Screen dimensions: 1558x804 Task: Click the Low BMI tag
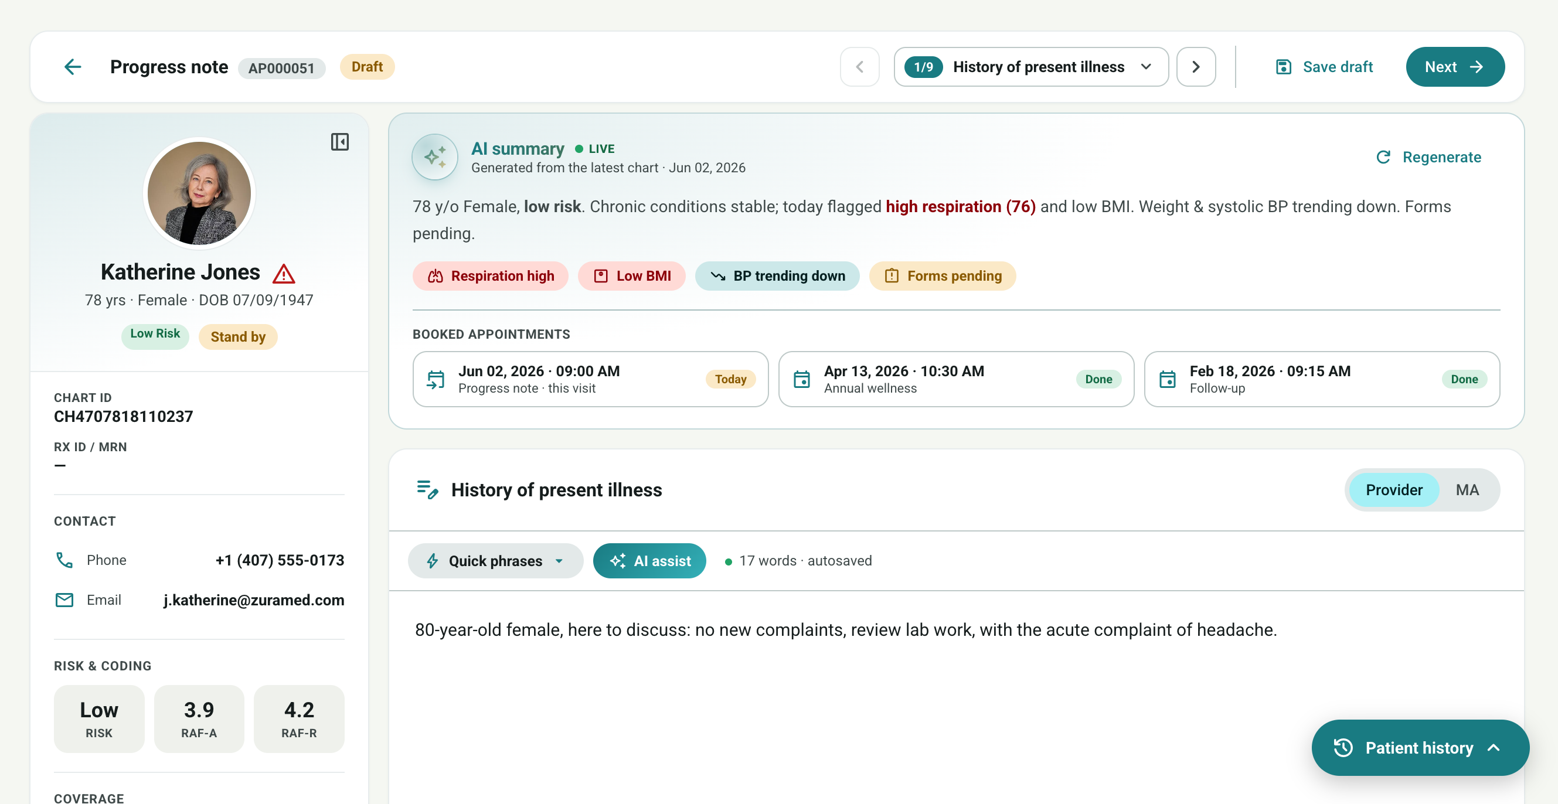click(x=632, y=276)
